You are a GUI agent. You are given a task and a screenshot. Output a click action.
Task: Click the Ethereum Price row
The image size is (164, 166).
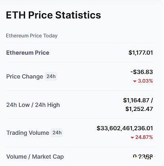click(80, 53)
